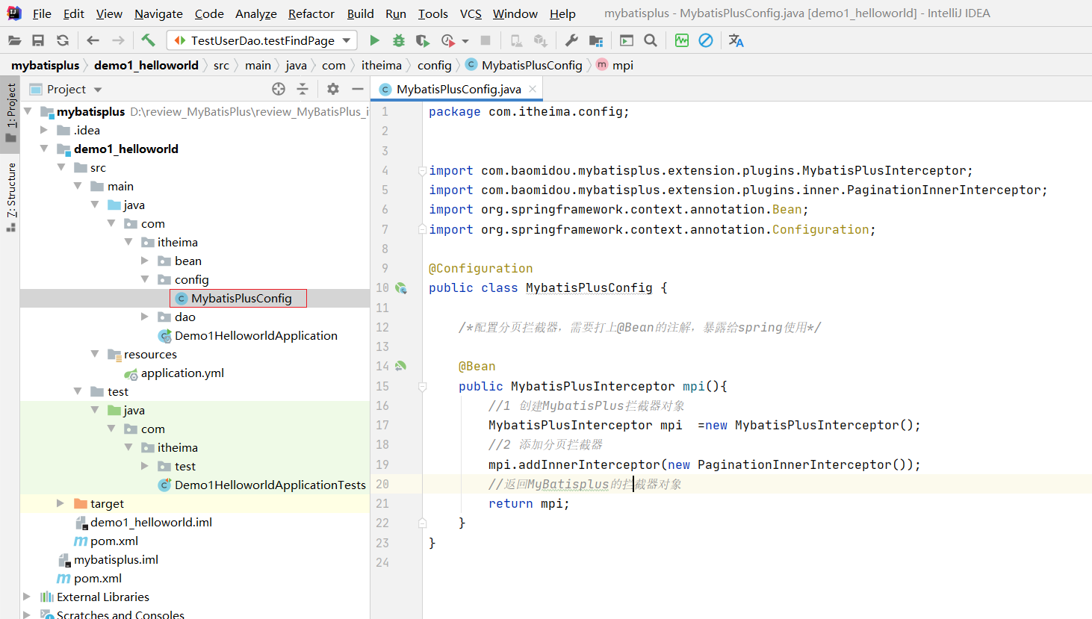The image size is (1092, 619).
Task: Click the Run Anything window icon
Action: point(627,40)
